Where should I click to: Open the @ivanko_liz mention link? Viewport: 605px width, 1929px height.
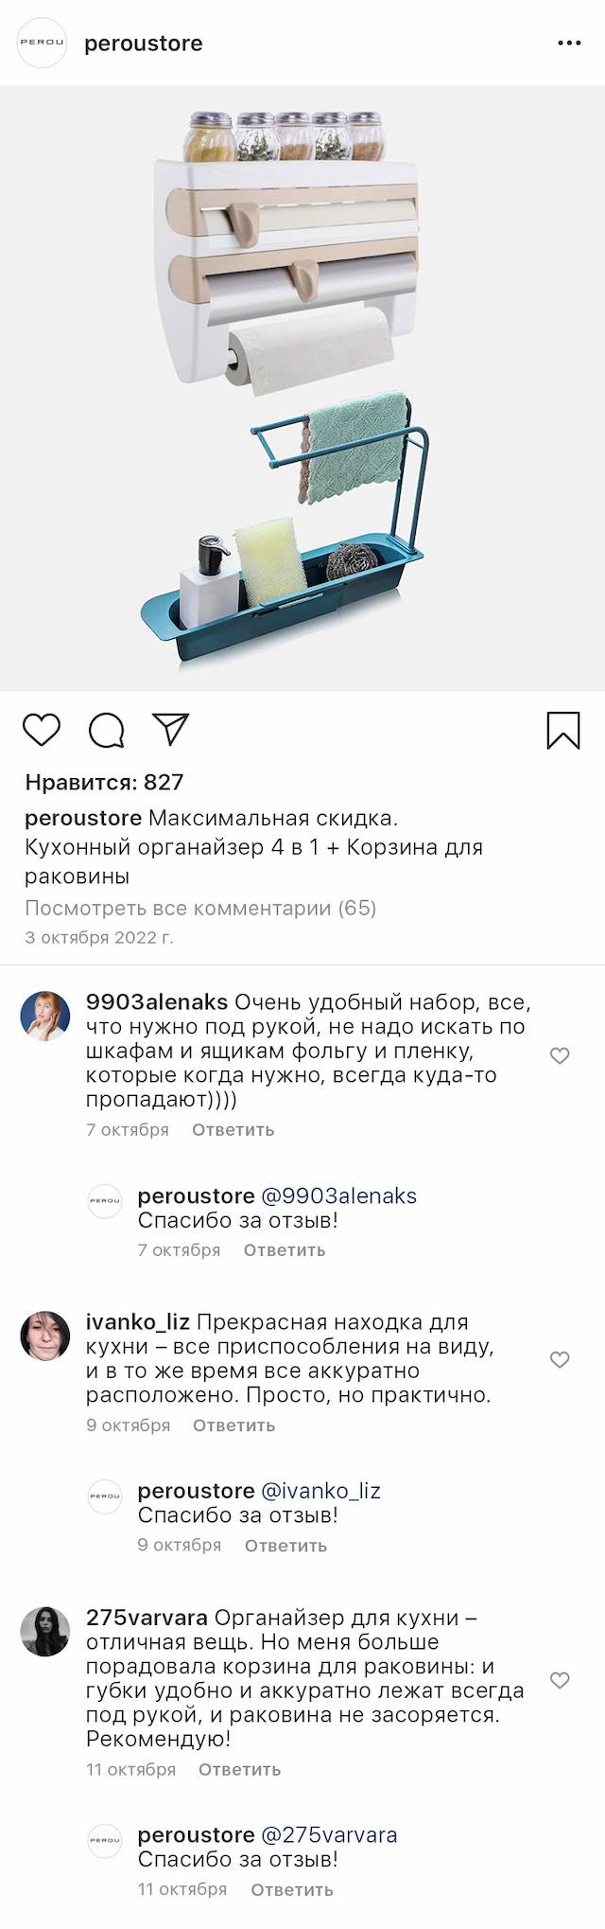(x=320, y=1491)
